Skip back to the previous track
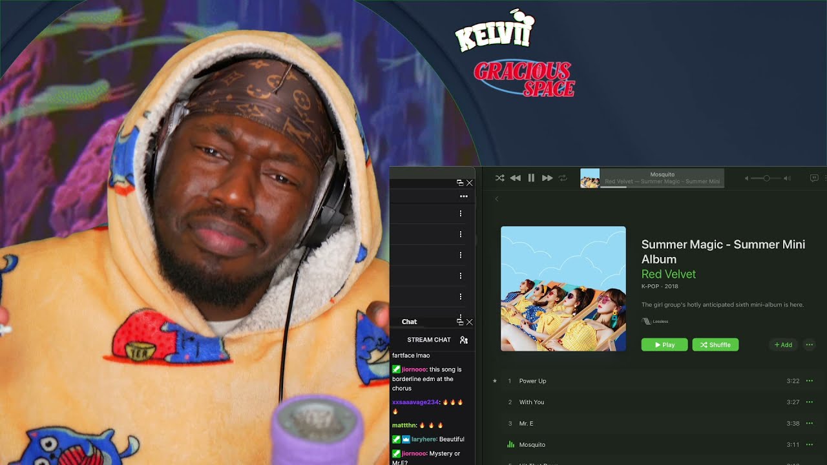Viewport: 827px width, 465px height. coord(515,178)
